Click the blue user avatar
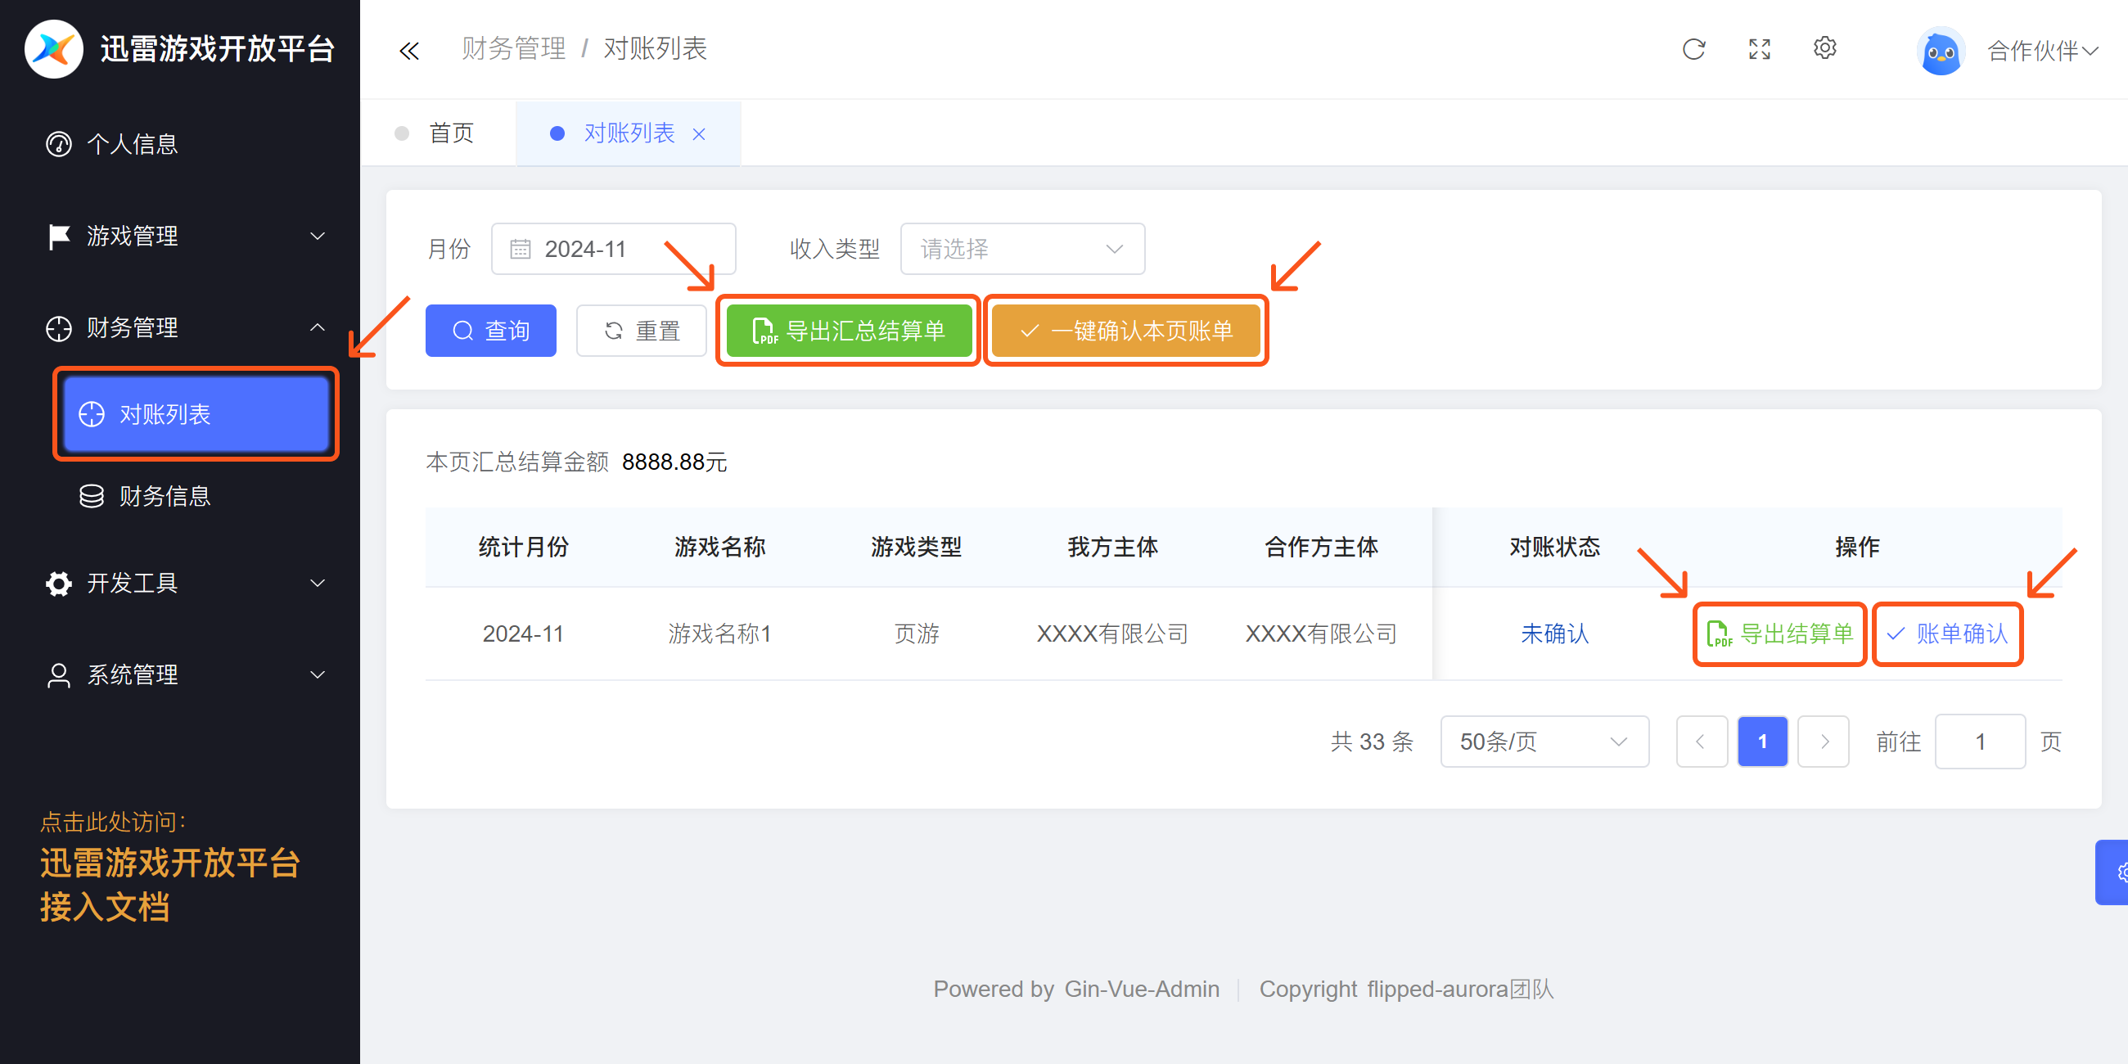Screen dimensions: 2128x1064 1941,52
